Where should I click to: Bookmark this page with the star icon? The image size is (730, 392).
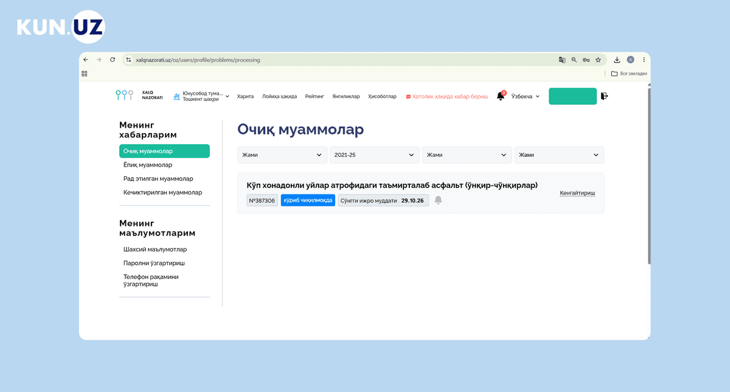598,60
